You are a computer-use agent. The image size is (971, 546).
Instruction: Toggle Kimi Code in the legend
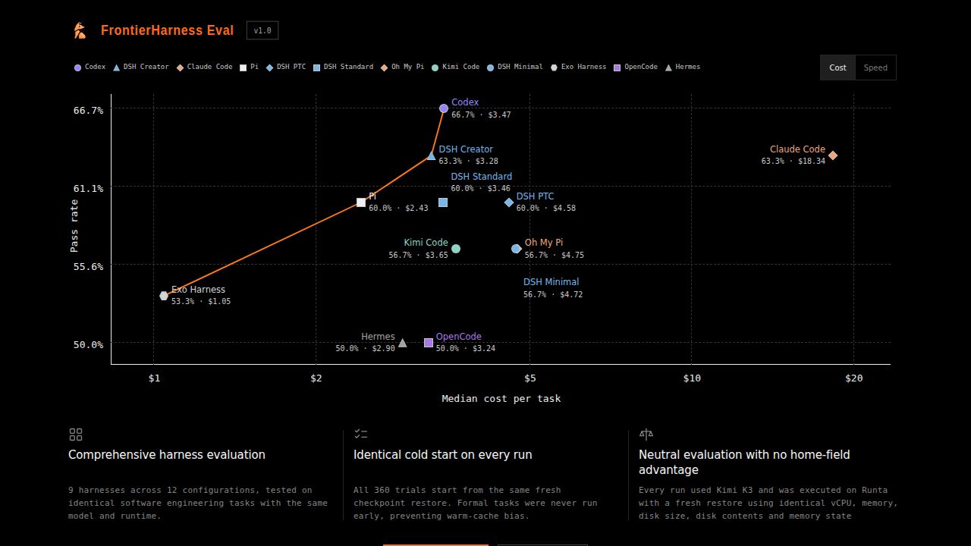[455, 67]
